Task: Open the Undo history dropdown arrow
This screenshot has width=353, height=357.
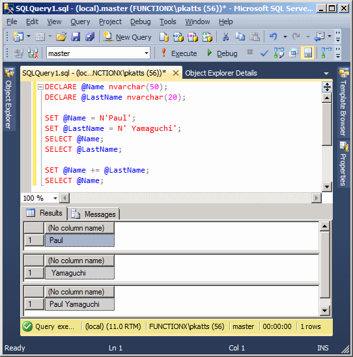Action: (x=285, y=36)
